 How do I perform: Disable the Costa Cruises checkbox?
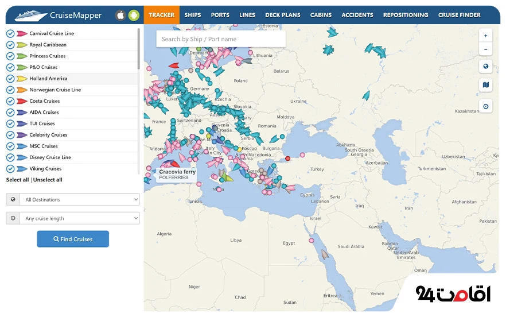tap(10, 101)
